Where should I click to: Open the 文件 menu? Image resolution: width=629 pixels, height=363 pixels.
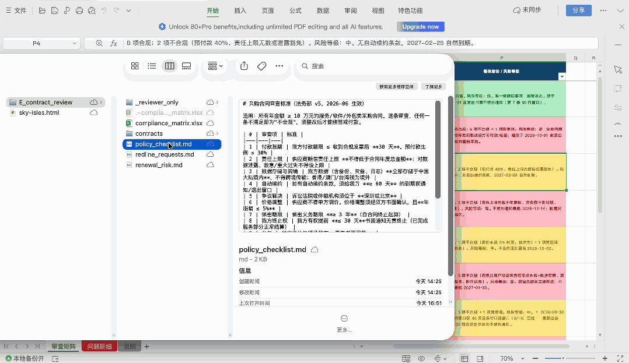click(16, 11)
